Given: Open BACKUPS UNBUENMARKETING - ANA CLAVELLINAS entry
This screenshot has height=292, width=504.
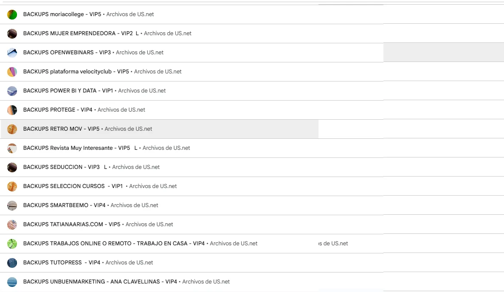Looking at the screenshot, I should click(191, 282).
